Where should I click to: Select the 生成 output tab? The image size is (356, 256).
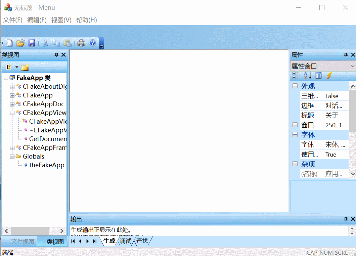pos(109,241)
